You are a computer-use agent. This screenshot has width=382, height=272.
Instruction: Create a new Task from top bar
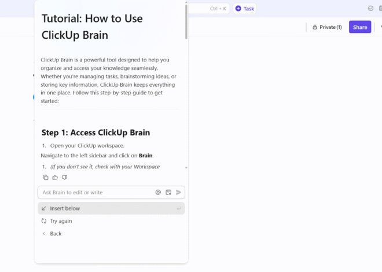coord(245,9)
